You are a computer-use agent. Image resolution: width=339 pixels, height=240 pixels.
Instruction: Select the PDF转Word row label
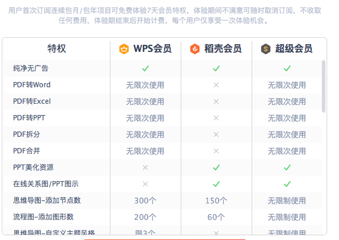[32, 85]
